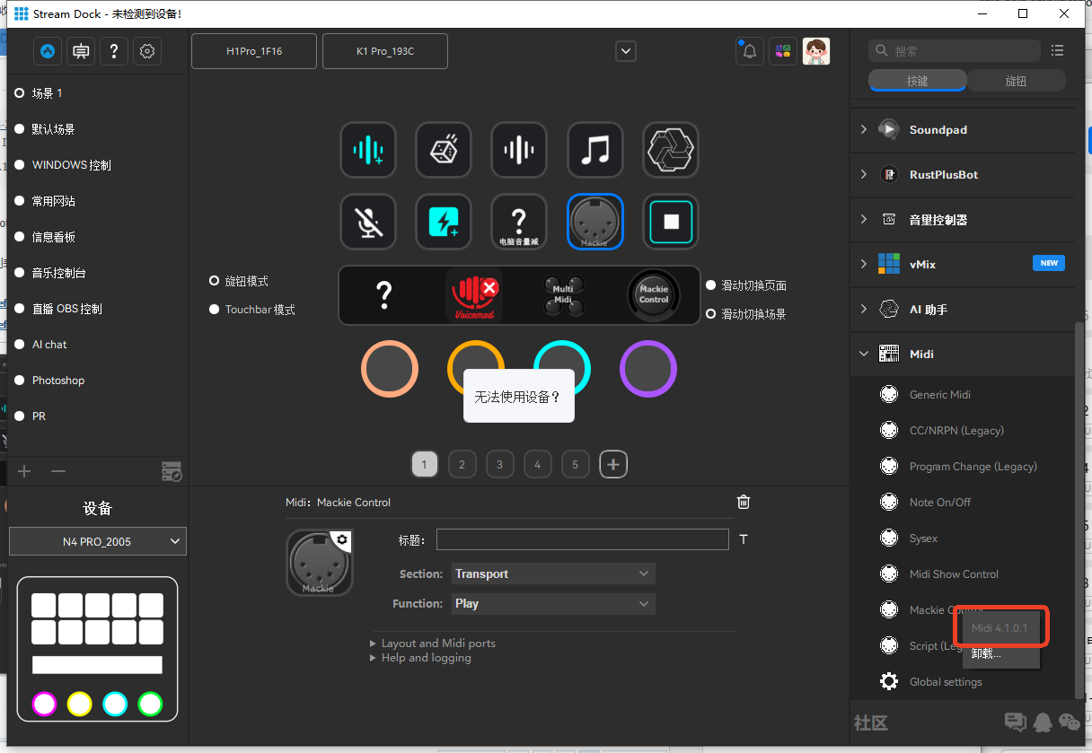This screenshot has width=1092, height=753.
Task: Select the H1Pro_1F16 device button
Action: pos(254,51)
